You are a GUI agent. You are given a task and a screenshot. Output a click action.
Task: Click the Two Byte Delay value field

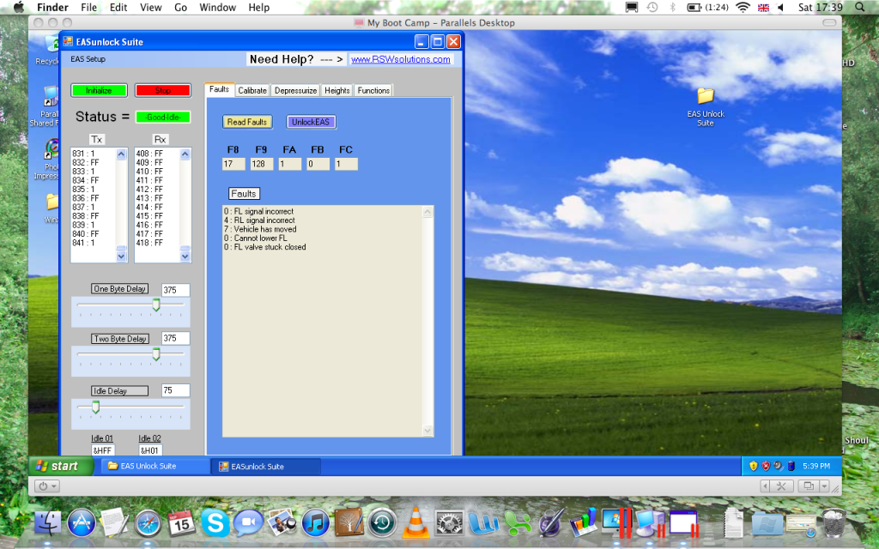tap(175, 338)
